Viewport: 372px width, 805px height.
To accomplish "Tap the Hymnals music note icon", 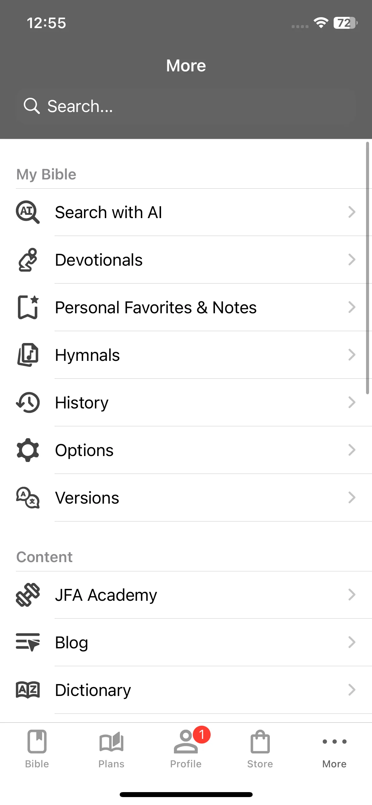I will (x=28, y=355).
